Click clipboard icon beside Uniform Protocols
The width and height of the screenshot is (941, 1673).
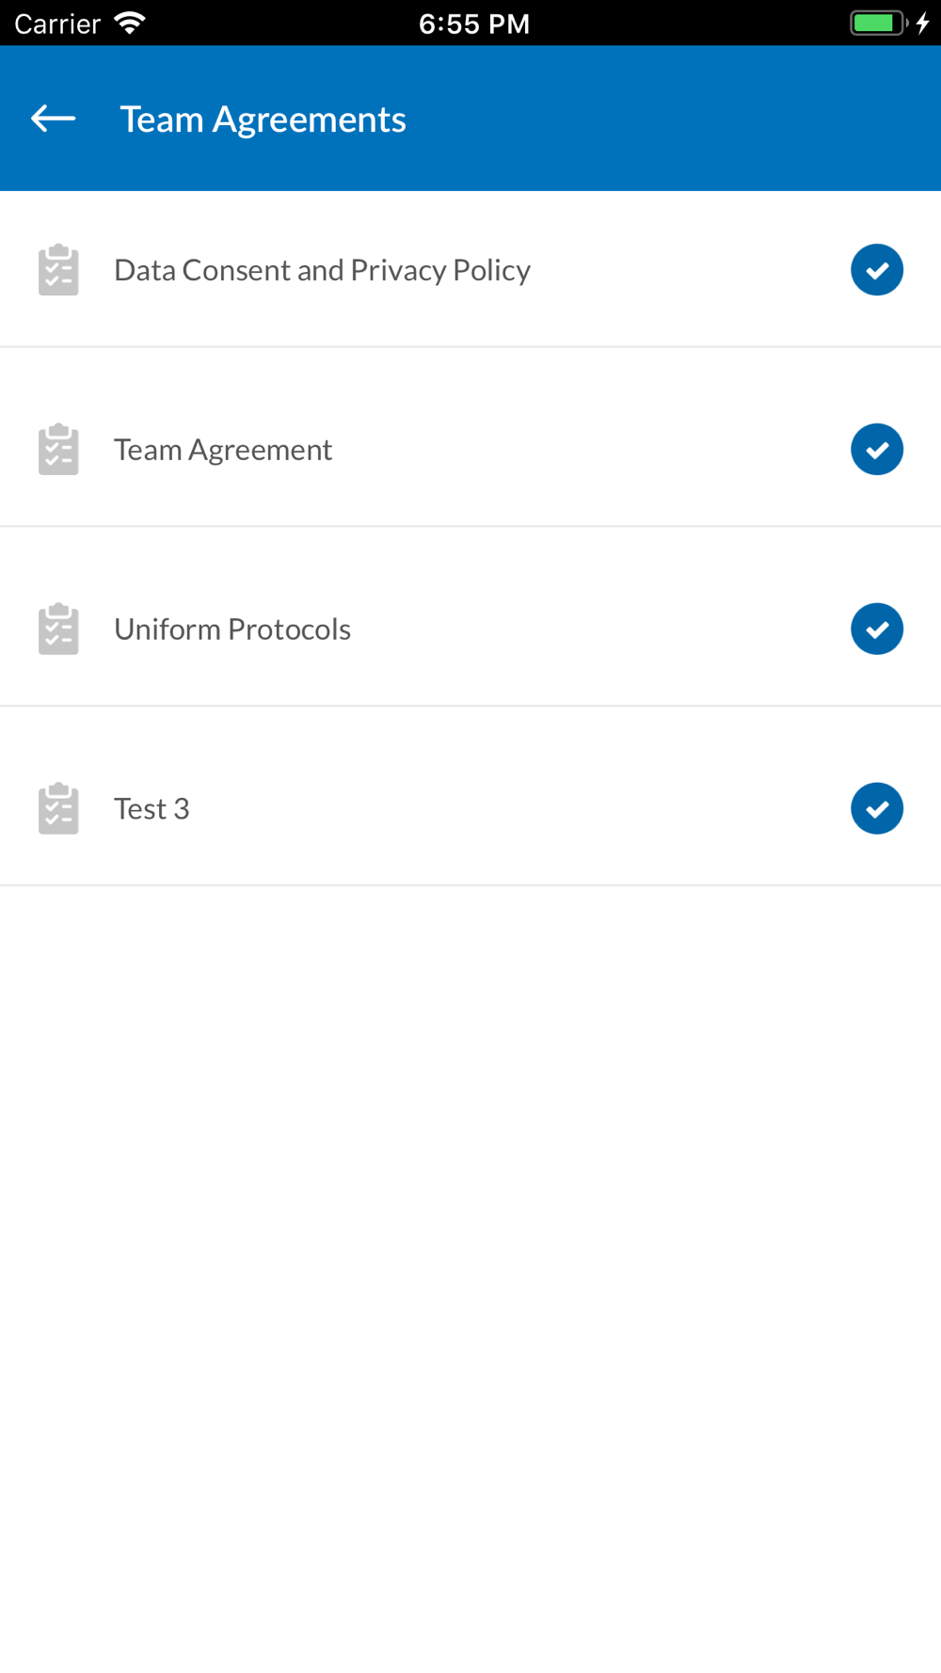point(58,629)
